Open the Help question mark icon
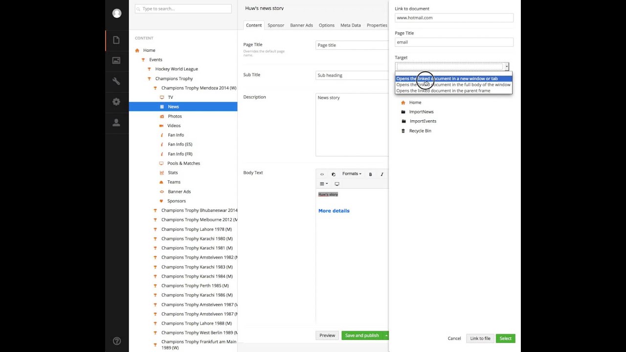This screenshot has height=352, width=626. pos(117,341)
